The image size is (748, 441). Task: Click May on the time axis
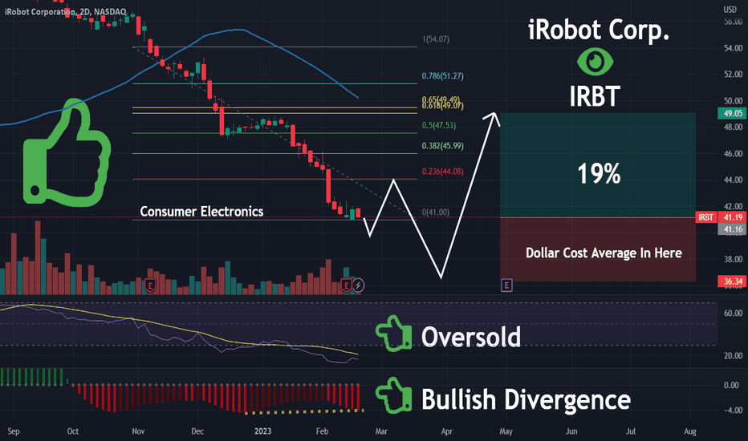(x=506, y=431)
